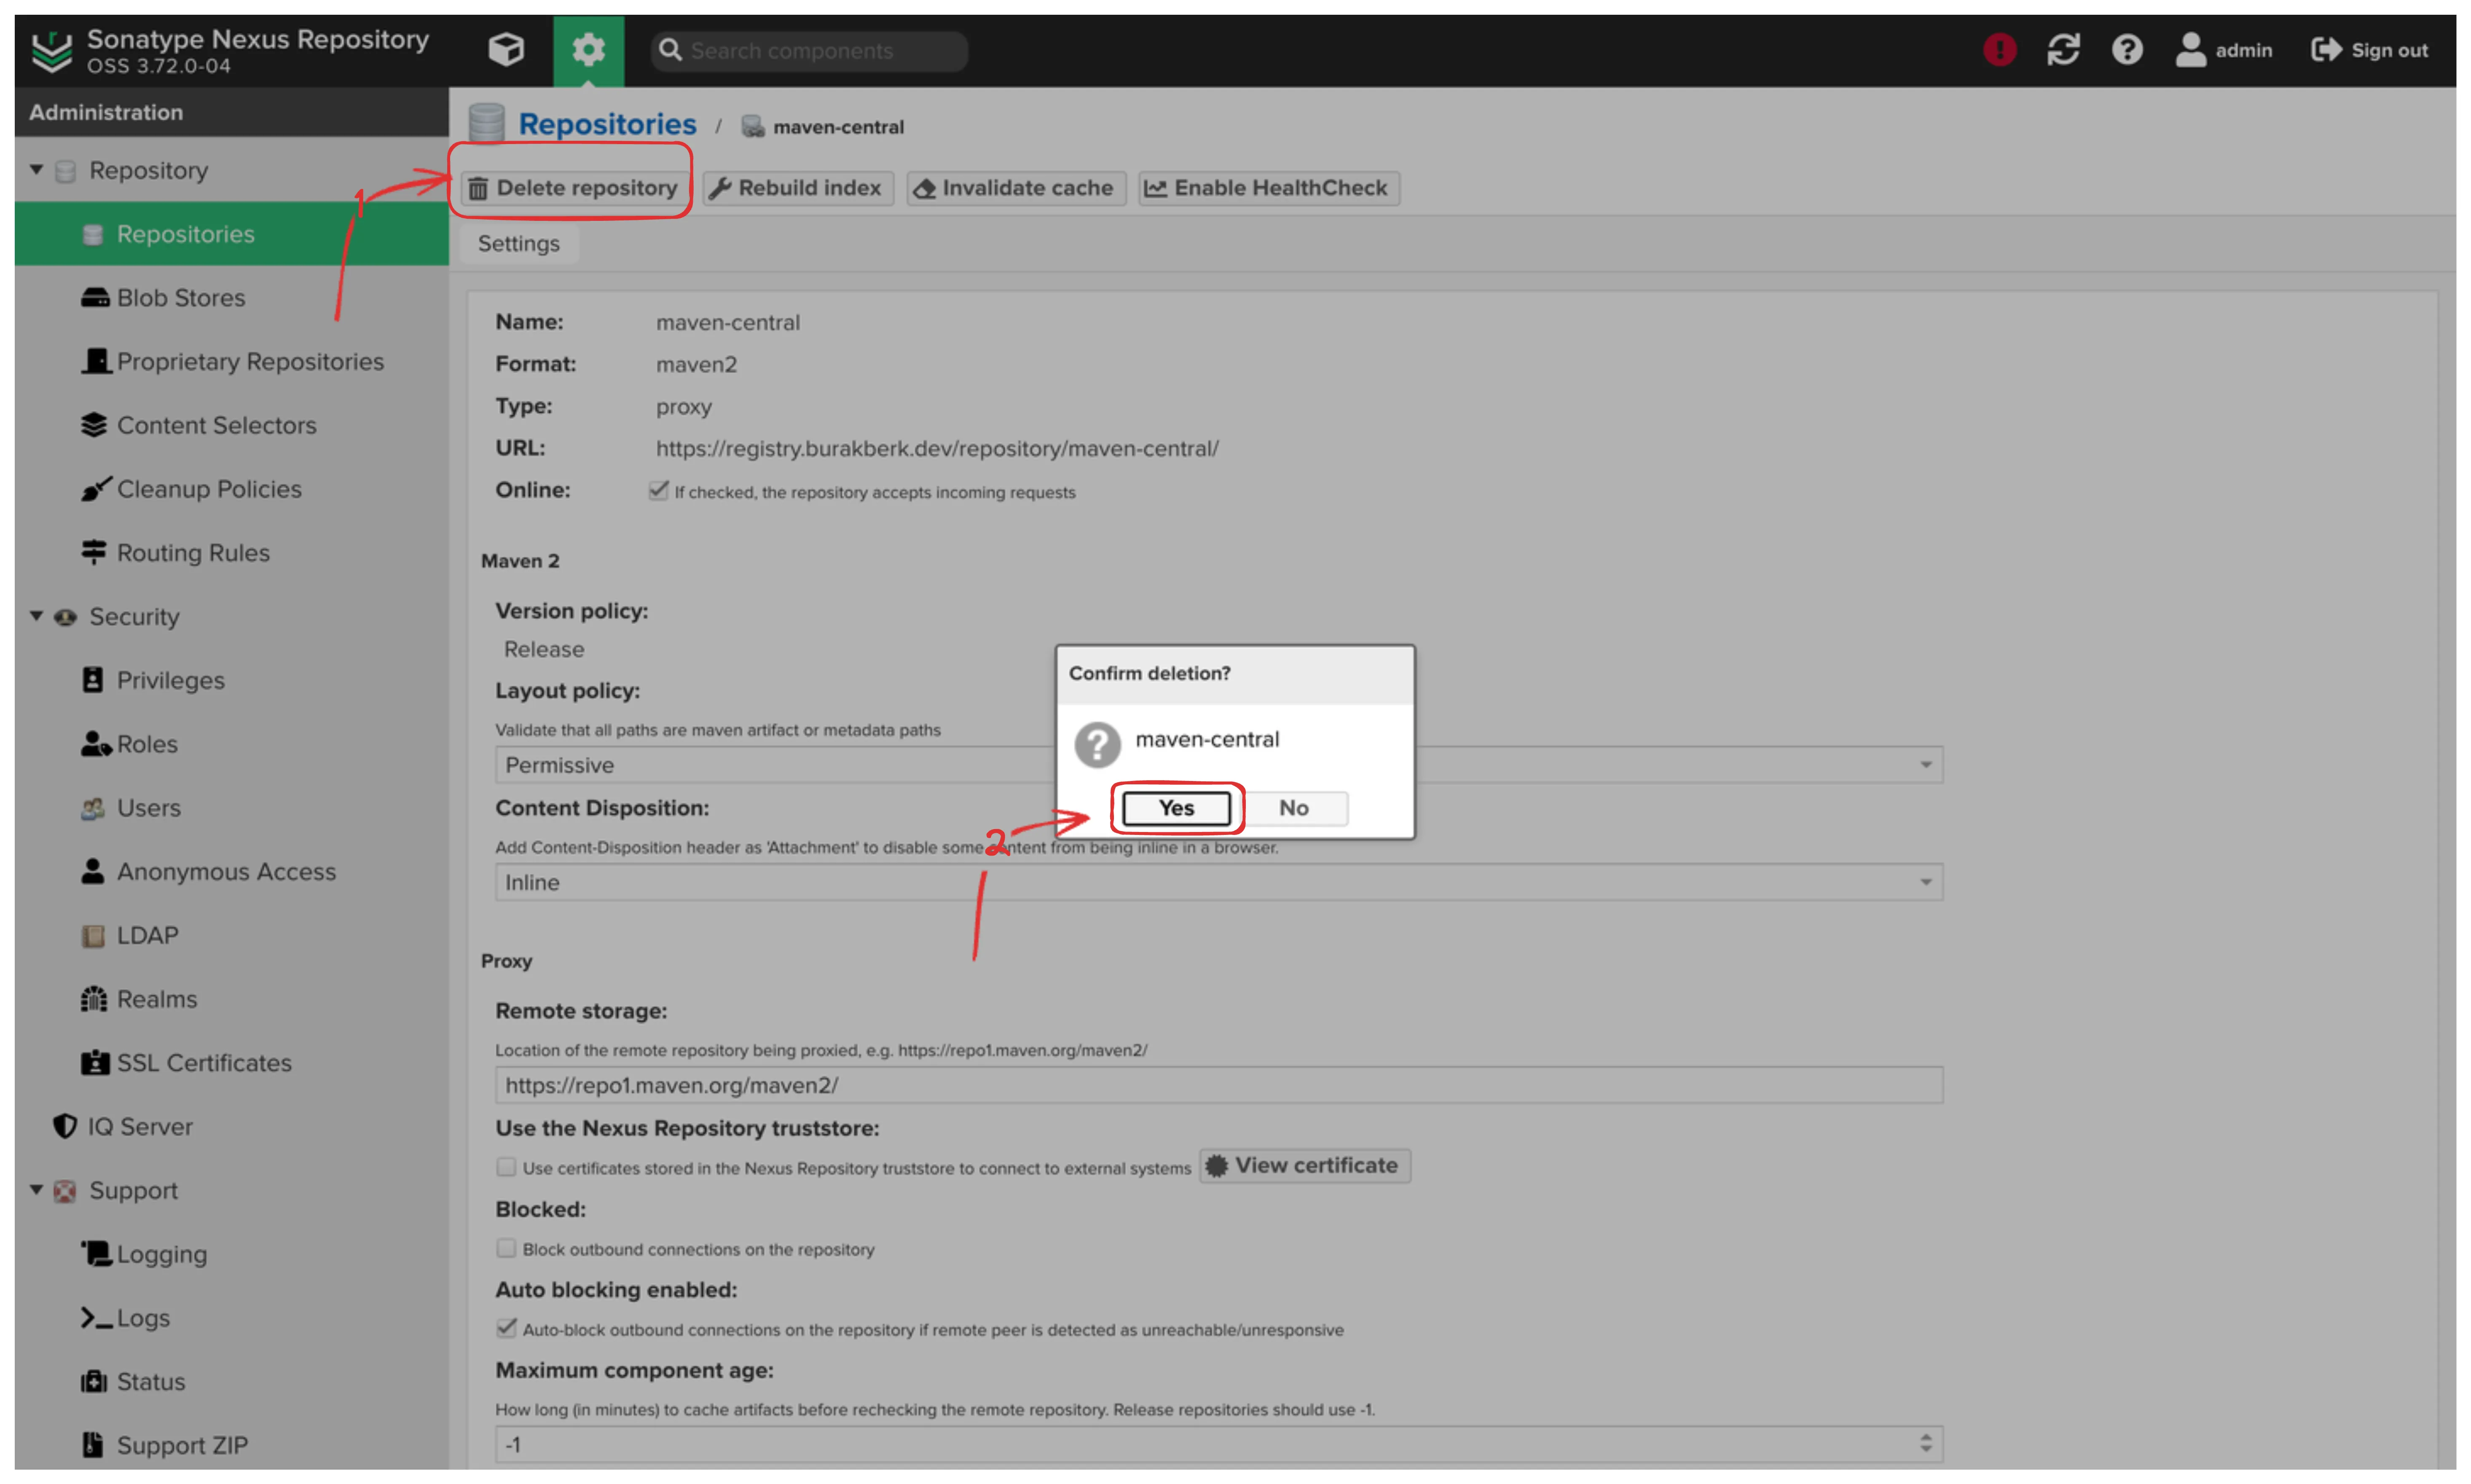Click the Sonatype Nexus logo
This screenshot has width=2471, height=1484.
click(x=52, y=50)
